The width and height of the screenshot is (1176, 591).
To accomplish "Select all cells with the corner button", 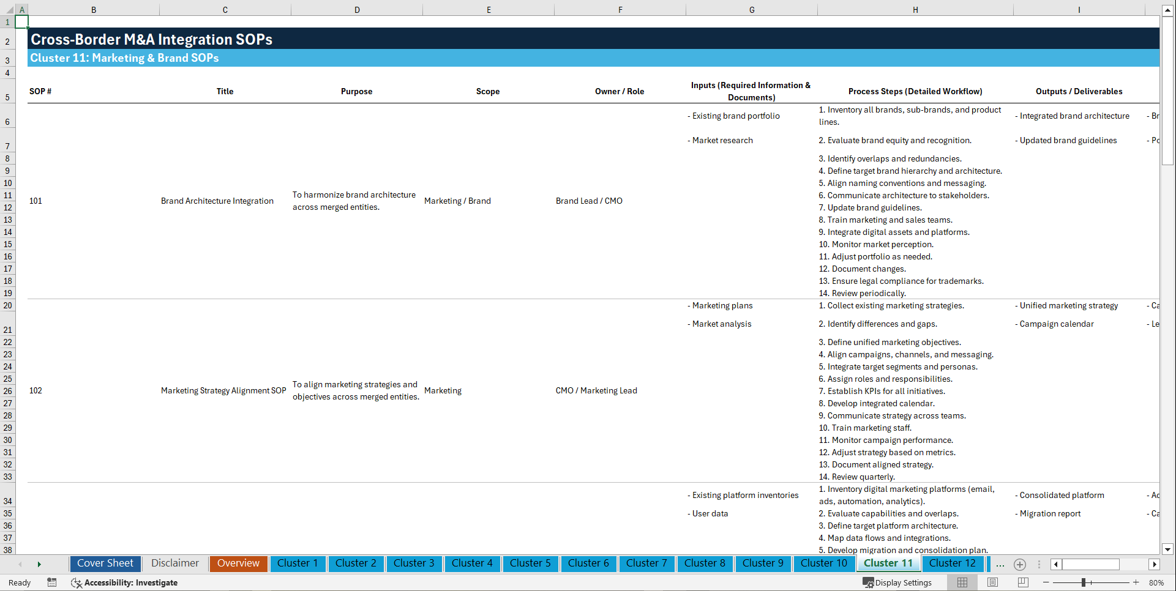I will [x=8, y=9].
